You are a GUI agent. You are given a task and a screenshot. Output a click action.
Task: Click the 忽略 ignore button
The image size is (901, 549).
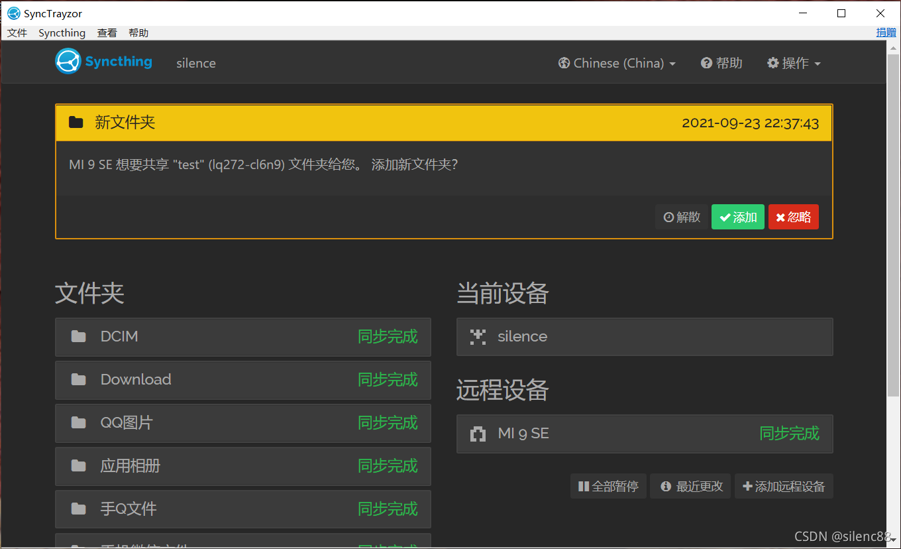pyautogui.click(x=794, y=217)
